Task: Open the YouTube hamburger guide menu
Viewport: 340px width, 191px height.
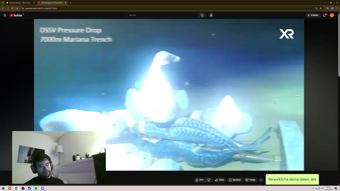Action: tap(5, 15)
